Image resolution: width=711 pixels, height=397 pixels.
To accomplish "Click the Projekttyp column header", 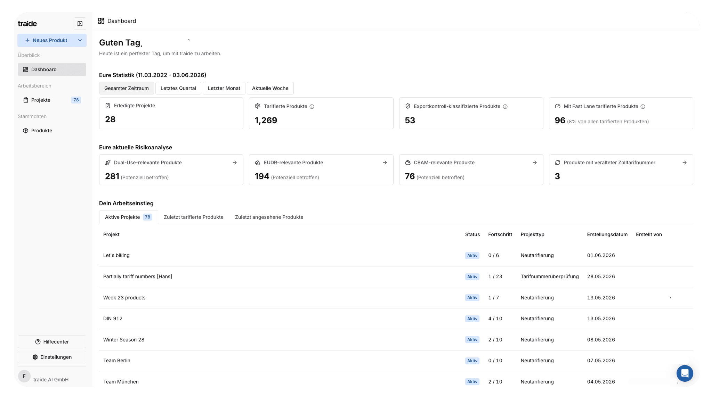I will click(532, 234).
